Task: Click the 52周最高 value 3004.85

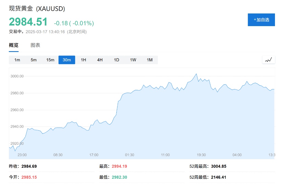Action: tap(219, 166)
